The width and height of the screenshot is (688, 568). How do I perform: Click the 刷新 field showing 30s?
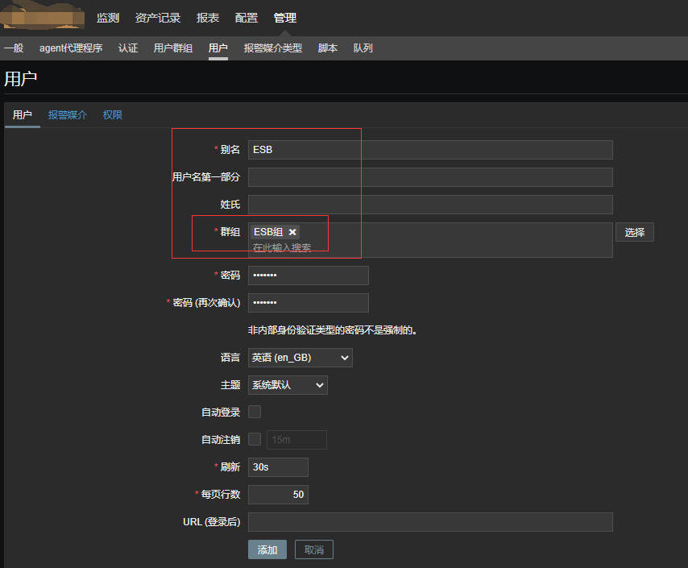coord(278,467)
